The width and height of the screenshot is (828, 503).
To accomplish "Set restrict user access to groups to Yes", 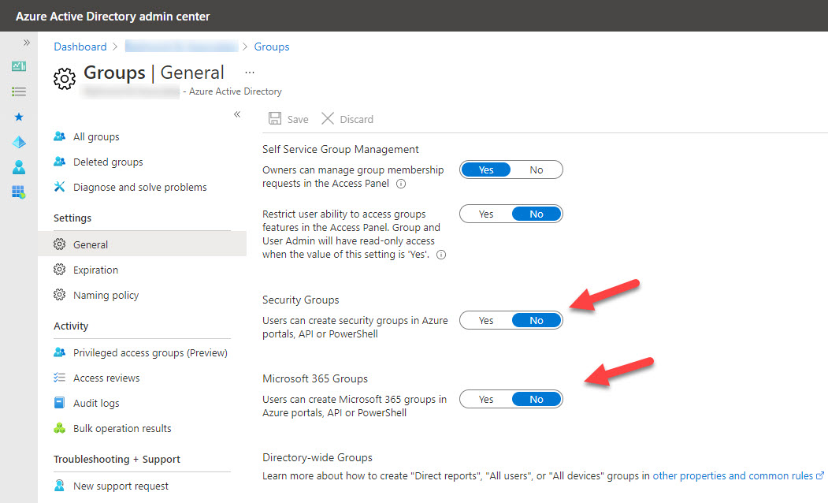I will (x=486, y=214).
